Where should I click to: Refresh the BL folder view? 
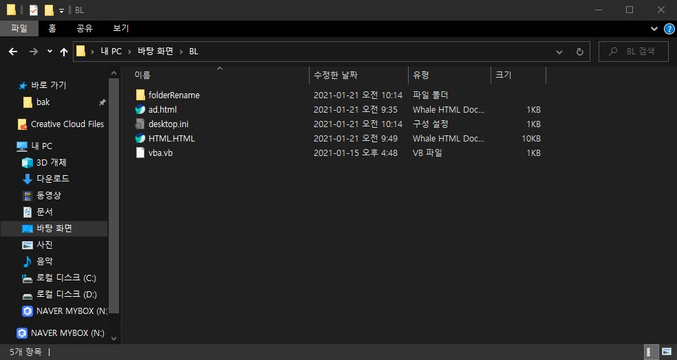tap(580, 52)
